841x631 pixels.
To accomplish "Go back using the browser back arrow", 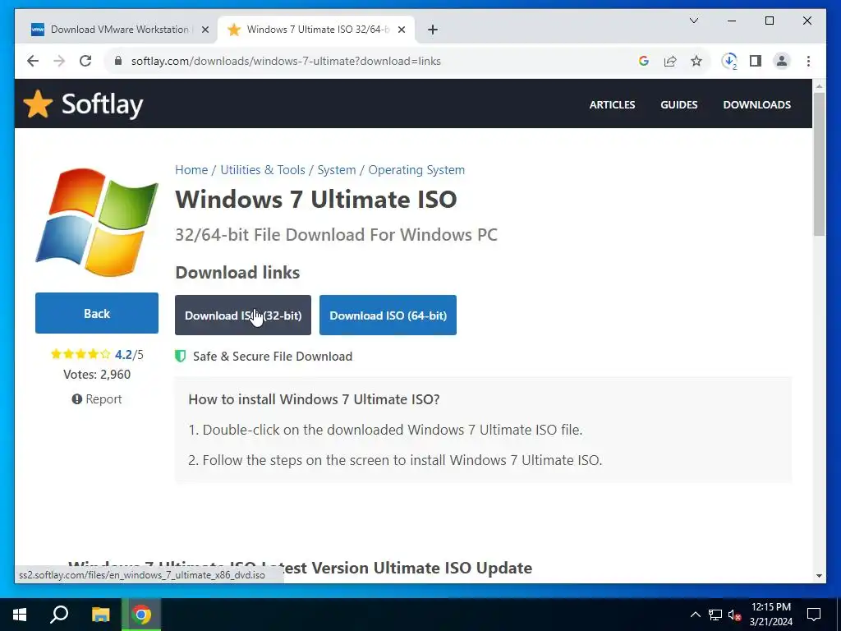I will point(33,61).
